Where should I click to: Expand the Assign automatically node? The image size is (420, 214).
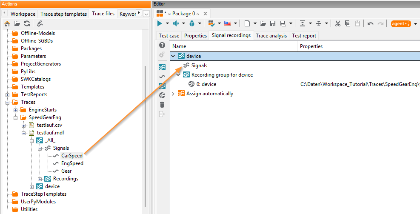click(173, 94)
